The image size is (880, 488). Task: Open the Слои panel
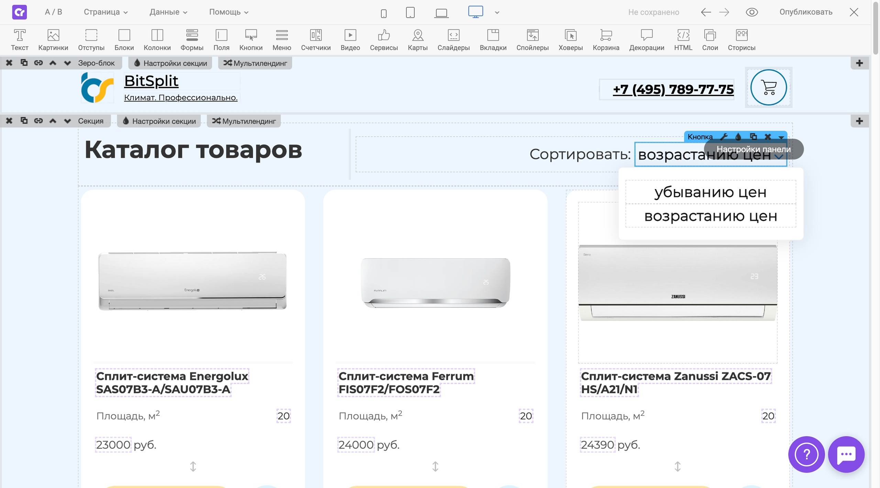pos(710,40)
